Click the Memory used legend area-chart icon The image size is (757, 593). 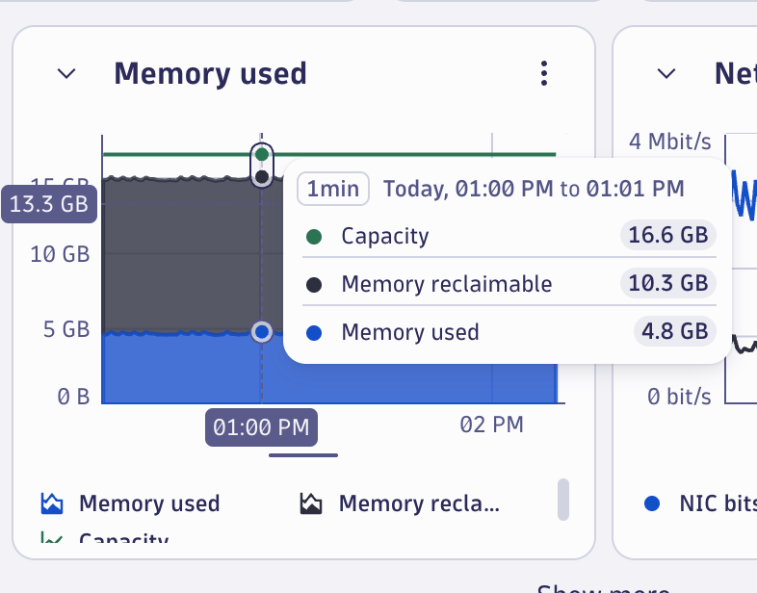(x=52, y=503)
